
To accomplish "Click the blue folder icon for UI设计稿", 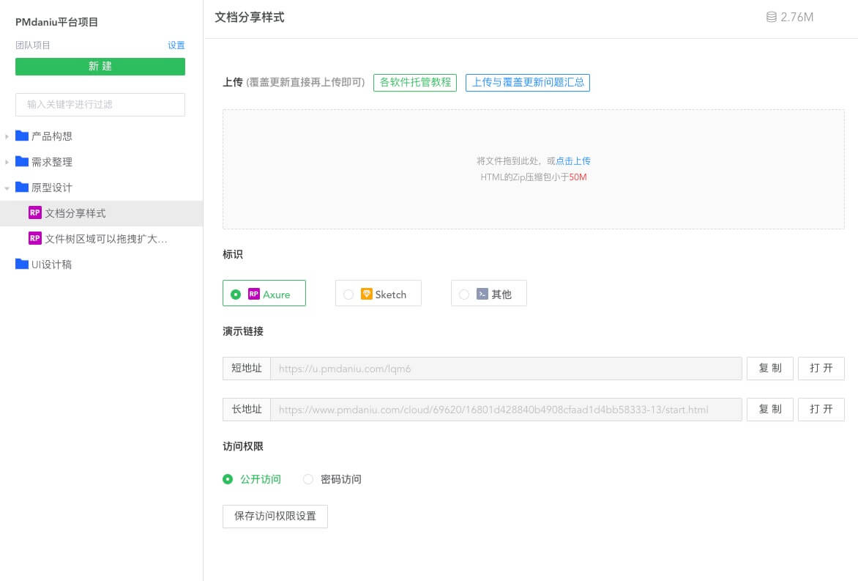I will (22, 264).
